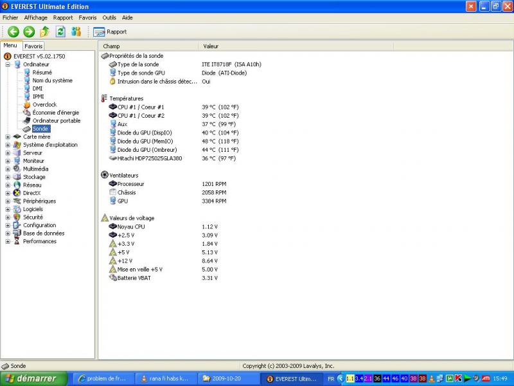Viewport: 514px width, 386px height.
Task: Expand the Logiciels tree node
Action: pyautogui.click(x=8, y=209)
